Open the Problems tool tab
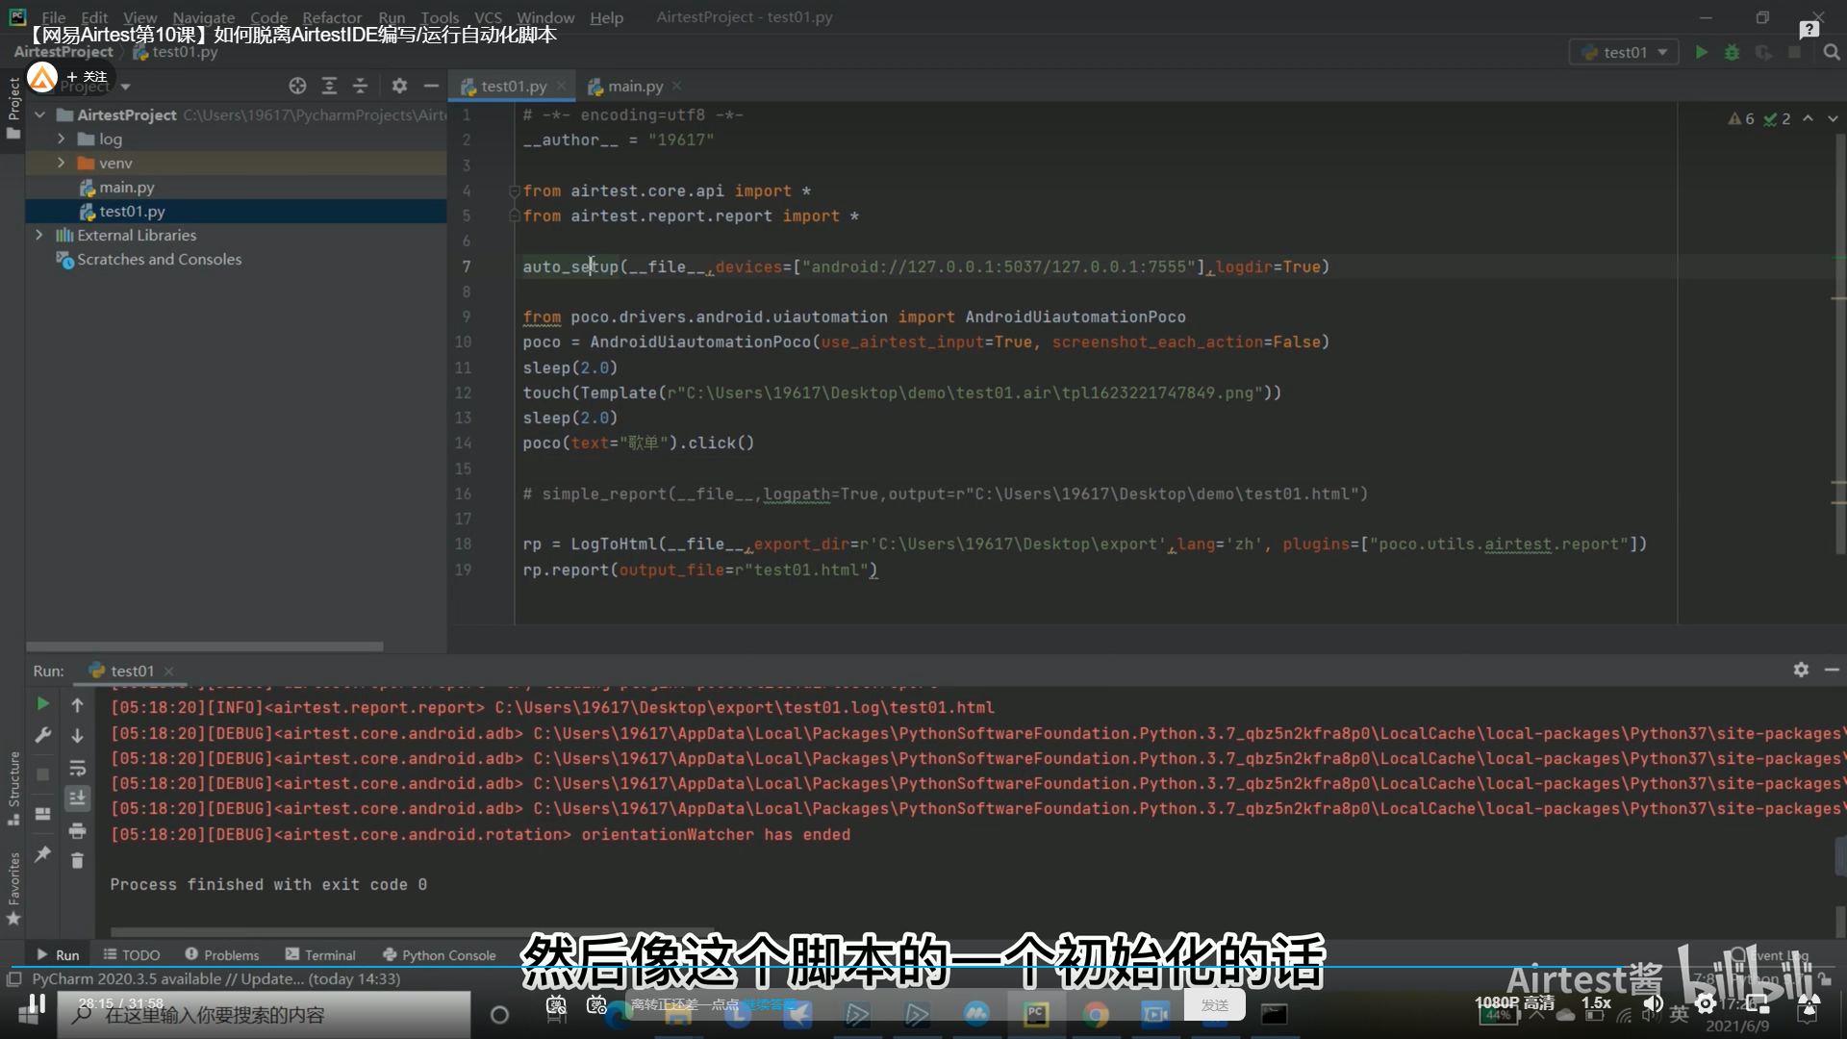 pyautogui.click(x=222, y=955)
